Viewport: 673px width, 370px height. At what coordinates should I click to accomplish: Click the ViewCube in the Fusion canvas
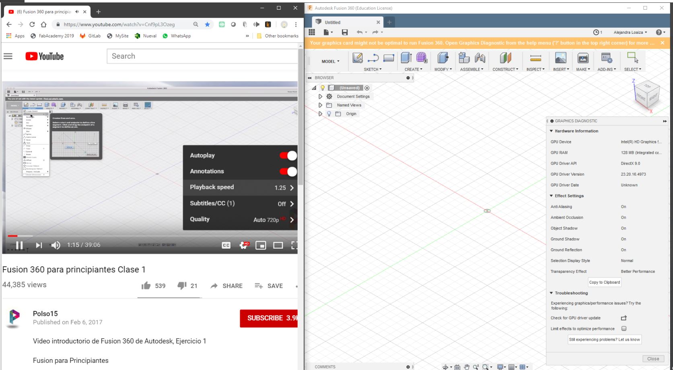[x=646, y=95]
